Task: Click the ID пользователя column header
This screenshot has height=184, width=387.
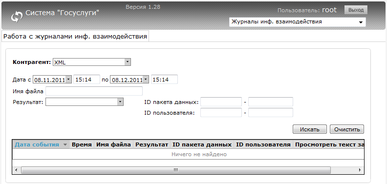Action: coord(263,144)
